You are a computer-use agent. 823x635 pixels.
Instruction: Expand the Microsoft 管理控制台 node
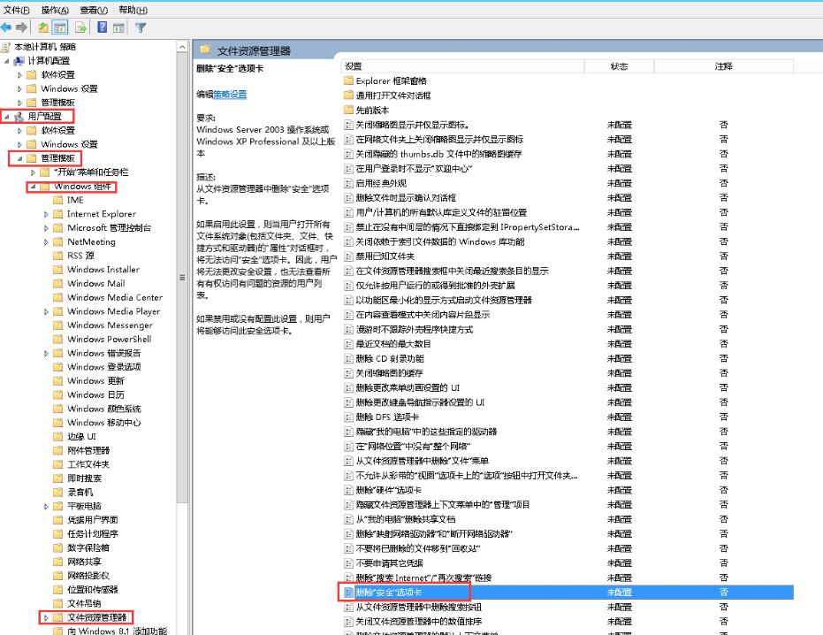pos(46,227)
